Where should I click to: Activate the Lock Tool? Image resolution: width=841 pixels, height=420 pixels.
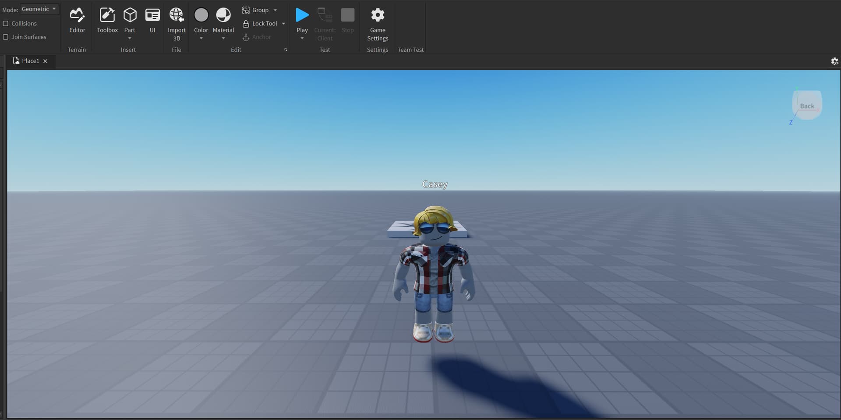(261, 23)
